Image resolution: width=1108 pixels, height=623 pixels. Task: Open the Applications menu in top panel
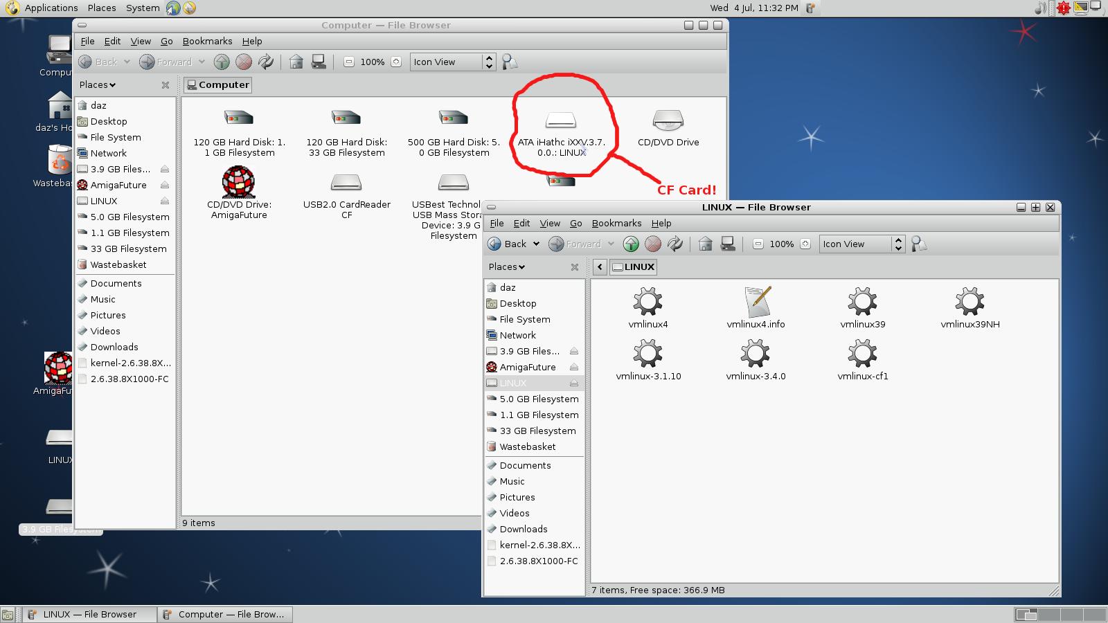point(51,8)
